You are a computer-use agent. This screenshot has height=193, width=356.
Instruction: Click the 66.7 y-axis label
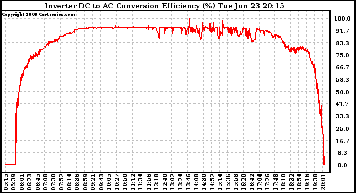pyautogui.click(x=343, y=67)
